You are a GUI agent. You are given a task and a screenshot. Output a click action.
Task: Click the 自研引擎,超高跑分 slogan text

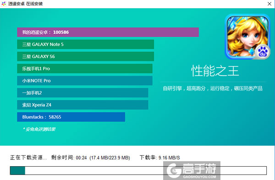(213, 88)
